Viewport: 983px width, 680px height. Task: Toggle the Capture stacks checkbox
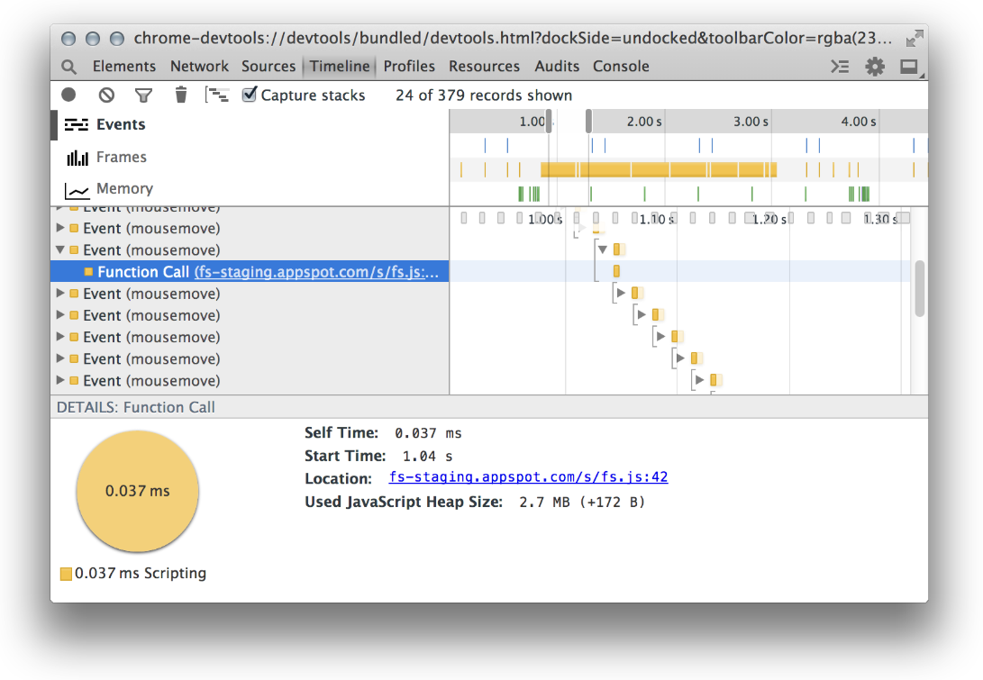point(250,94)
